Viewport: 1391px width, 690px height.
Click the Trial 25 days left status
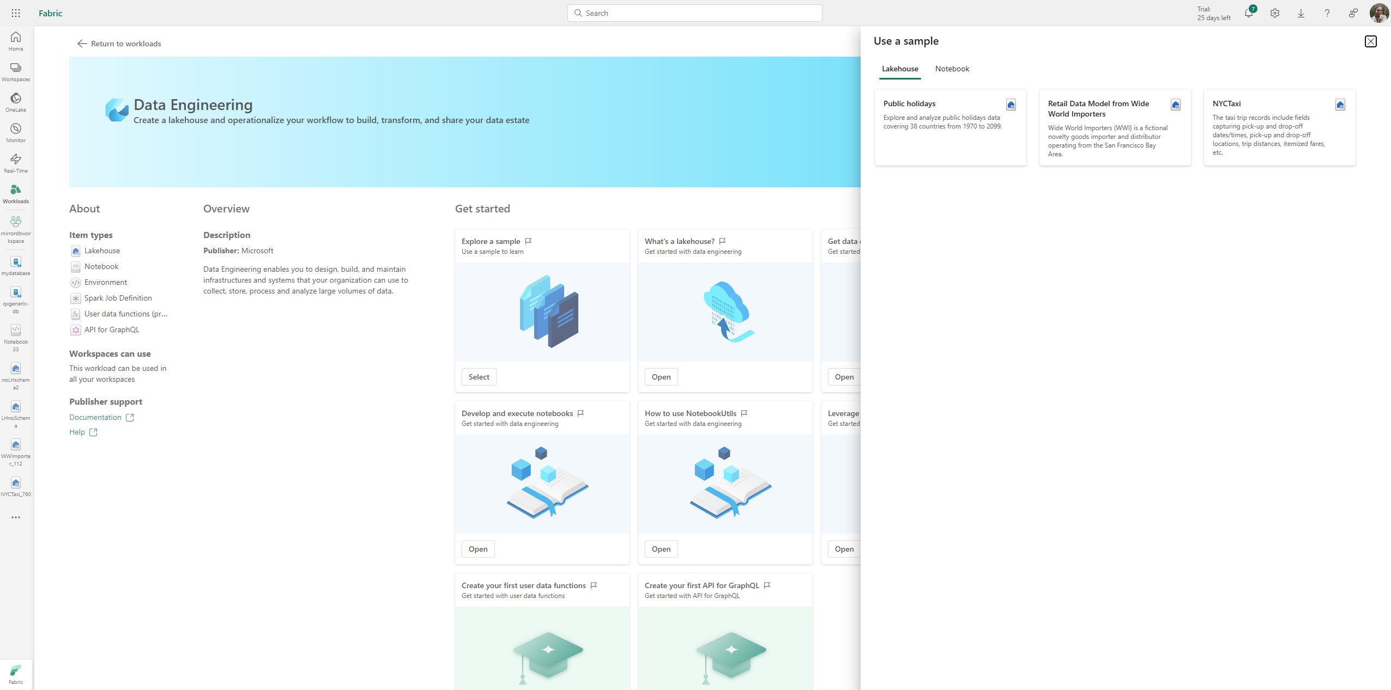tap(1214, 14)
